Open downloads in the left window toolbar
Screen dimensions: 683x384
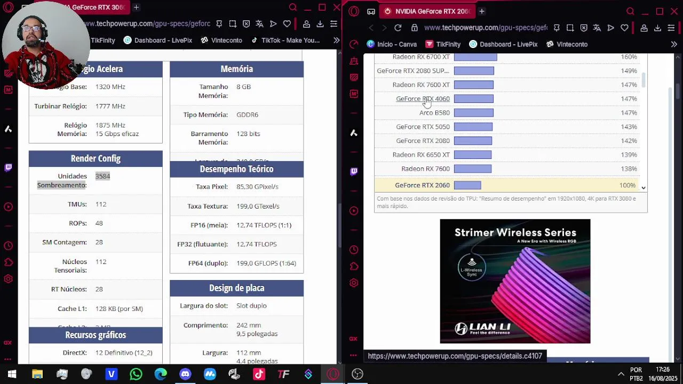pyautogui.click(x=320, y=23)
